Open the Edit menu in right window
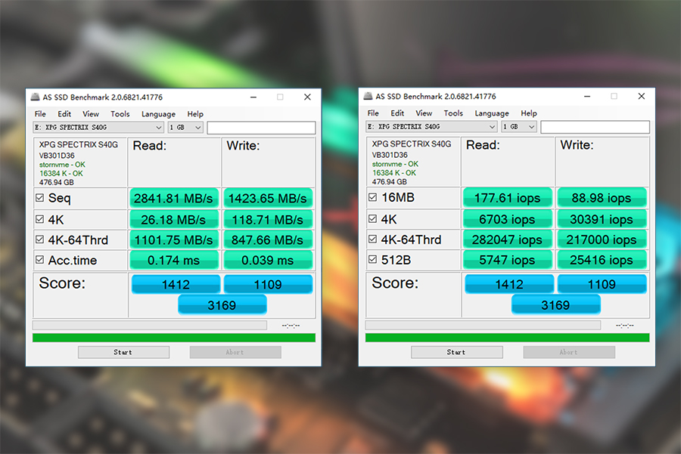The image size is (681, 454). [x=397, y=113]
